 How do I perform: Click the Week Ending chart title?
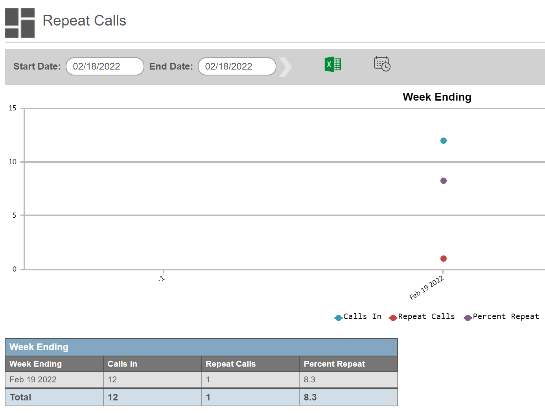coord(437,97)
